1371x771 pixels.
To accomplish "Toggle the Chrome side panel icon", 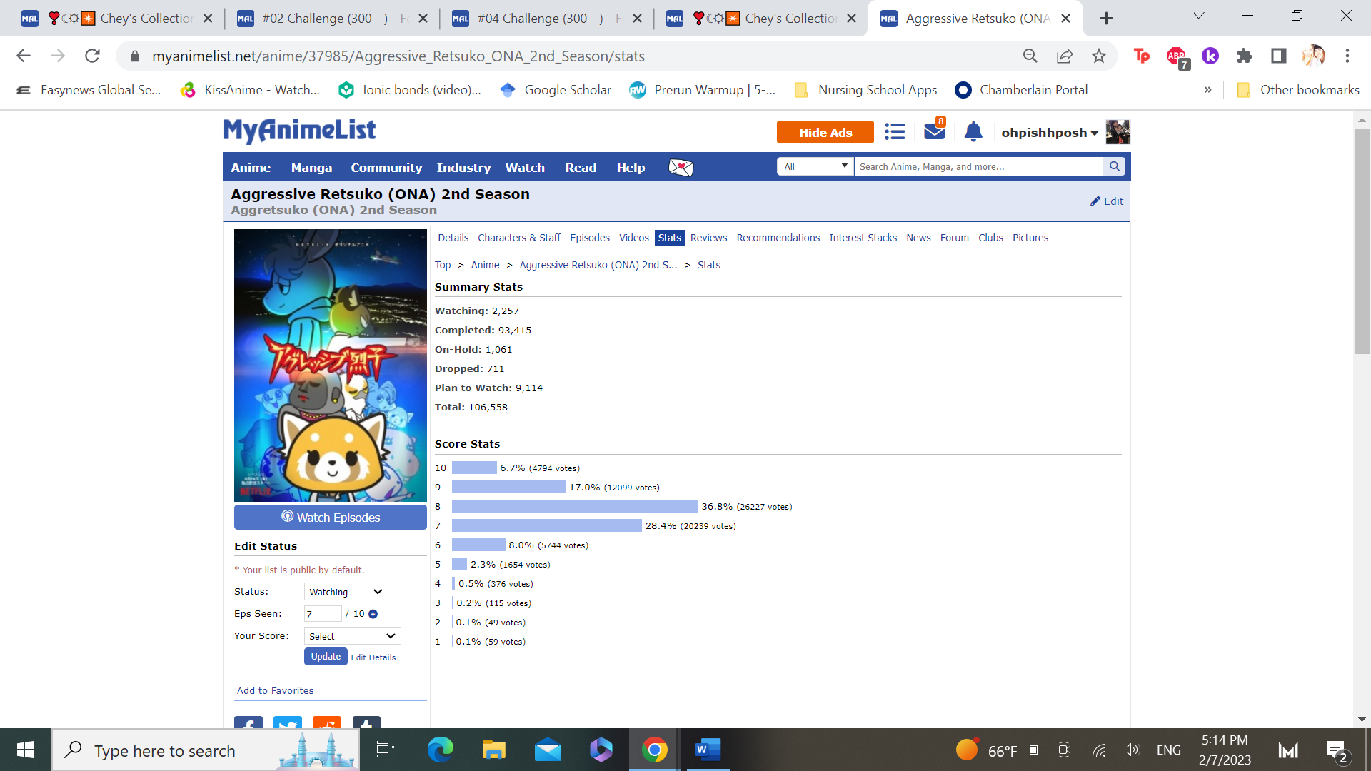I will point(1279,56).
